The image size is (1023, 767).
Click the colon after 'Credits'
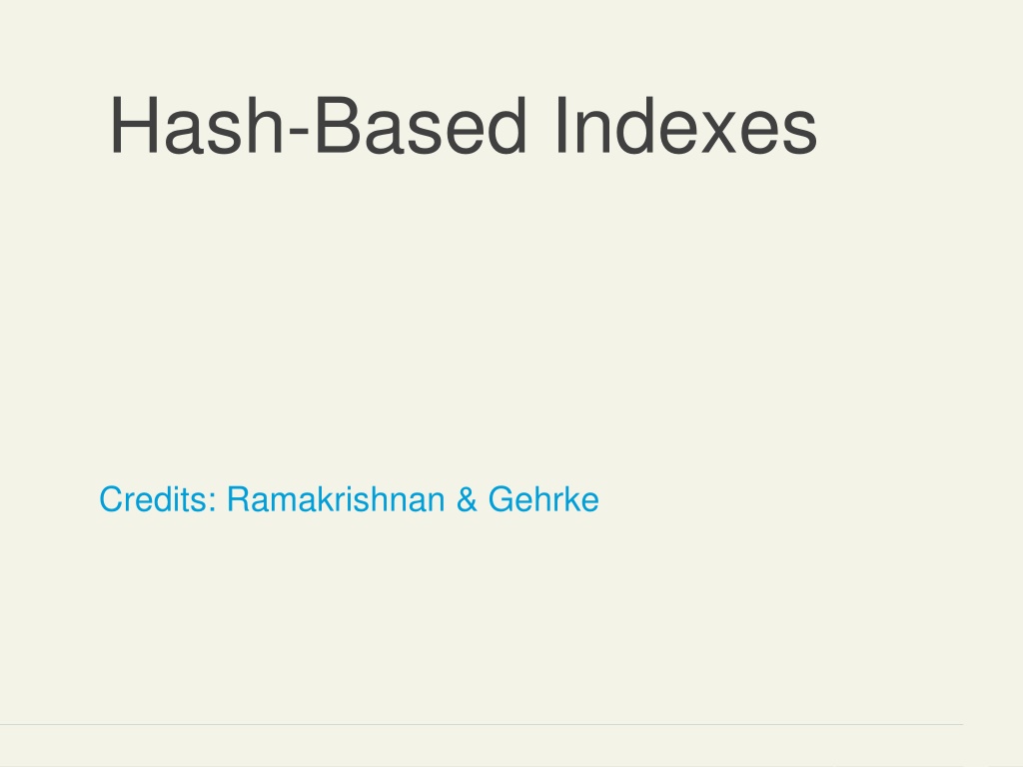pos(213,503)
